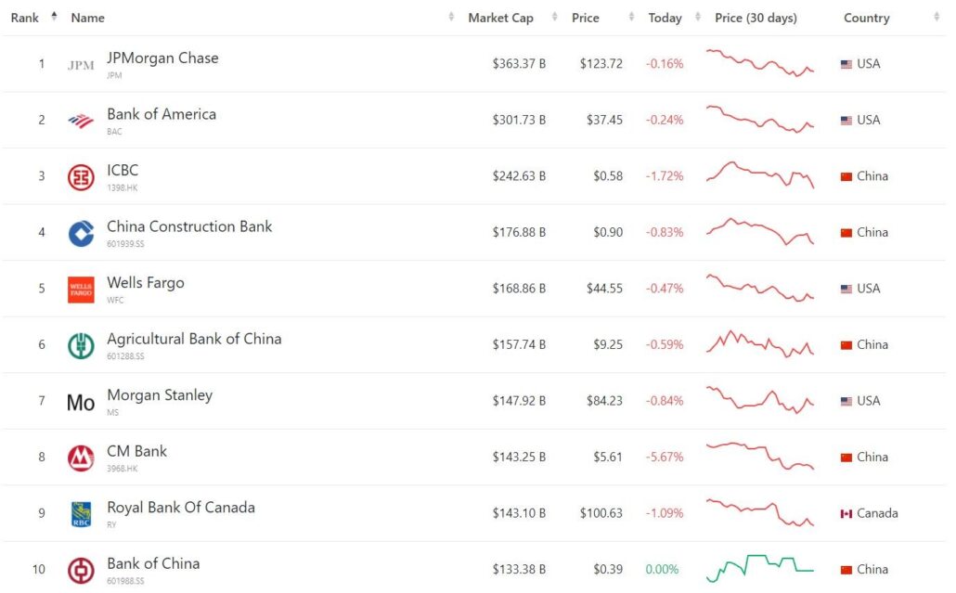Click the red ICBC bank logo
Image resolution: width=956 pixels, height=593 pixels.
tap(80, 175)
